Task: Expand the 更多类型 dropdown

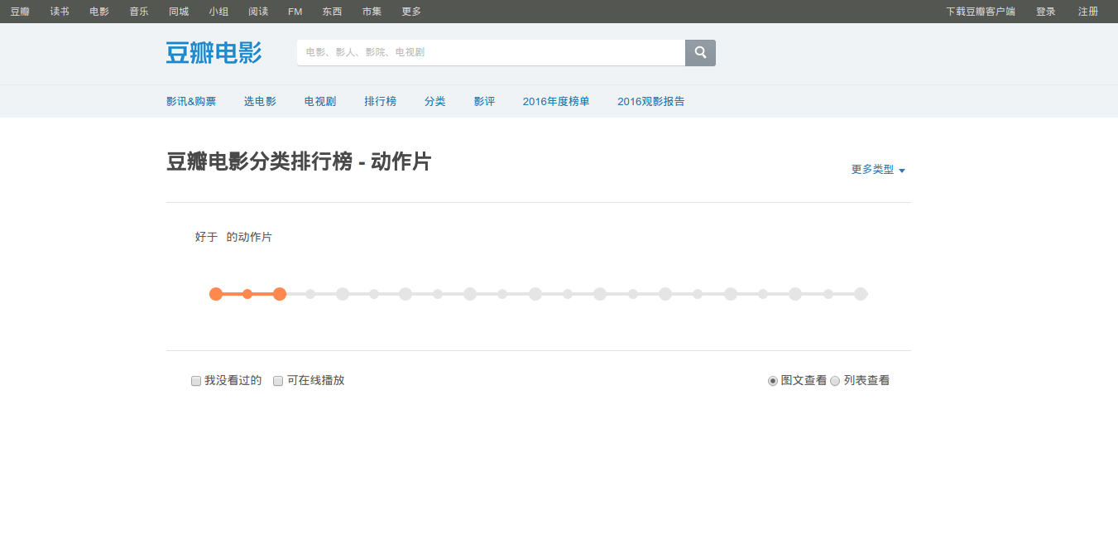Action: pos(878,170)
